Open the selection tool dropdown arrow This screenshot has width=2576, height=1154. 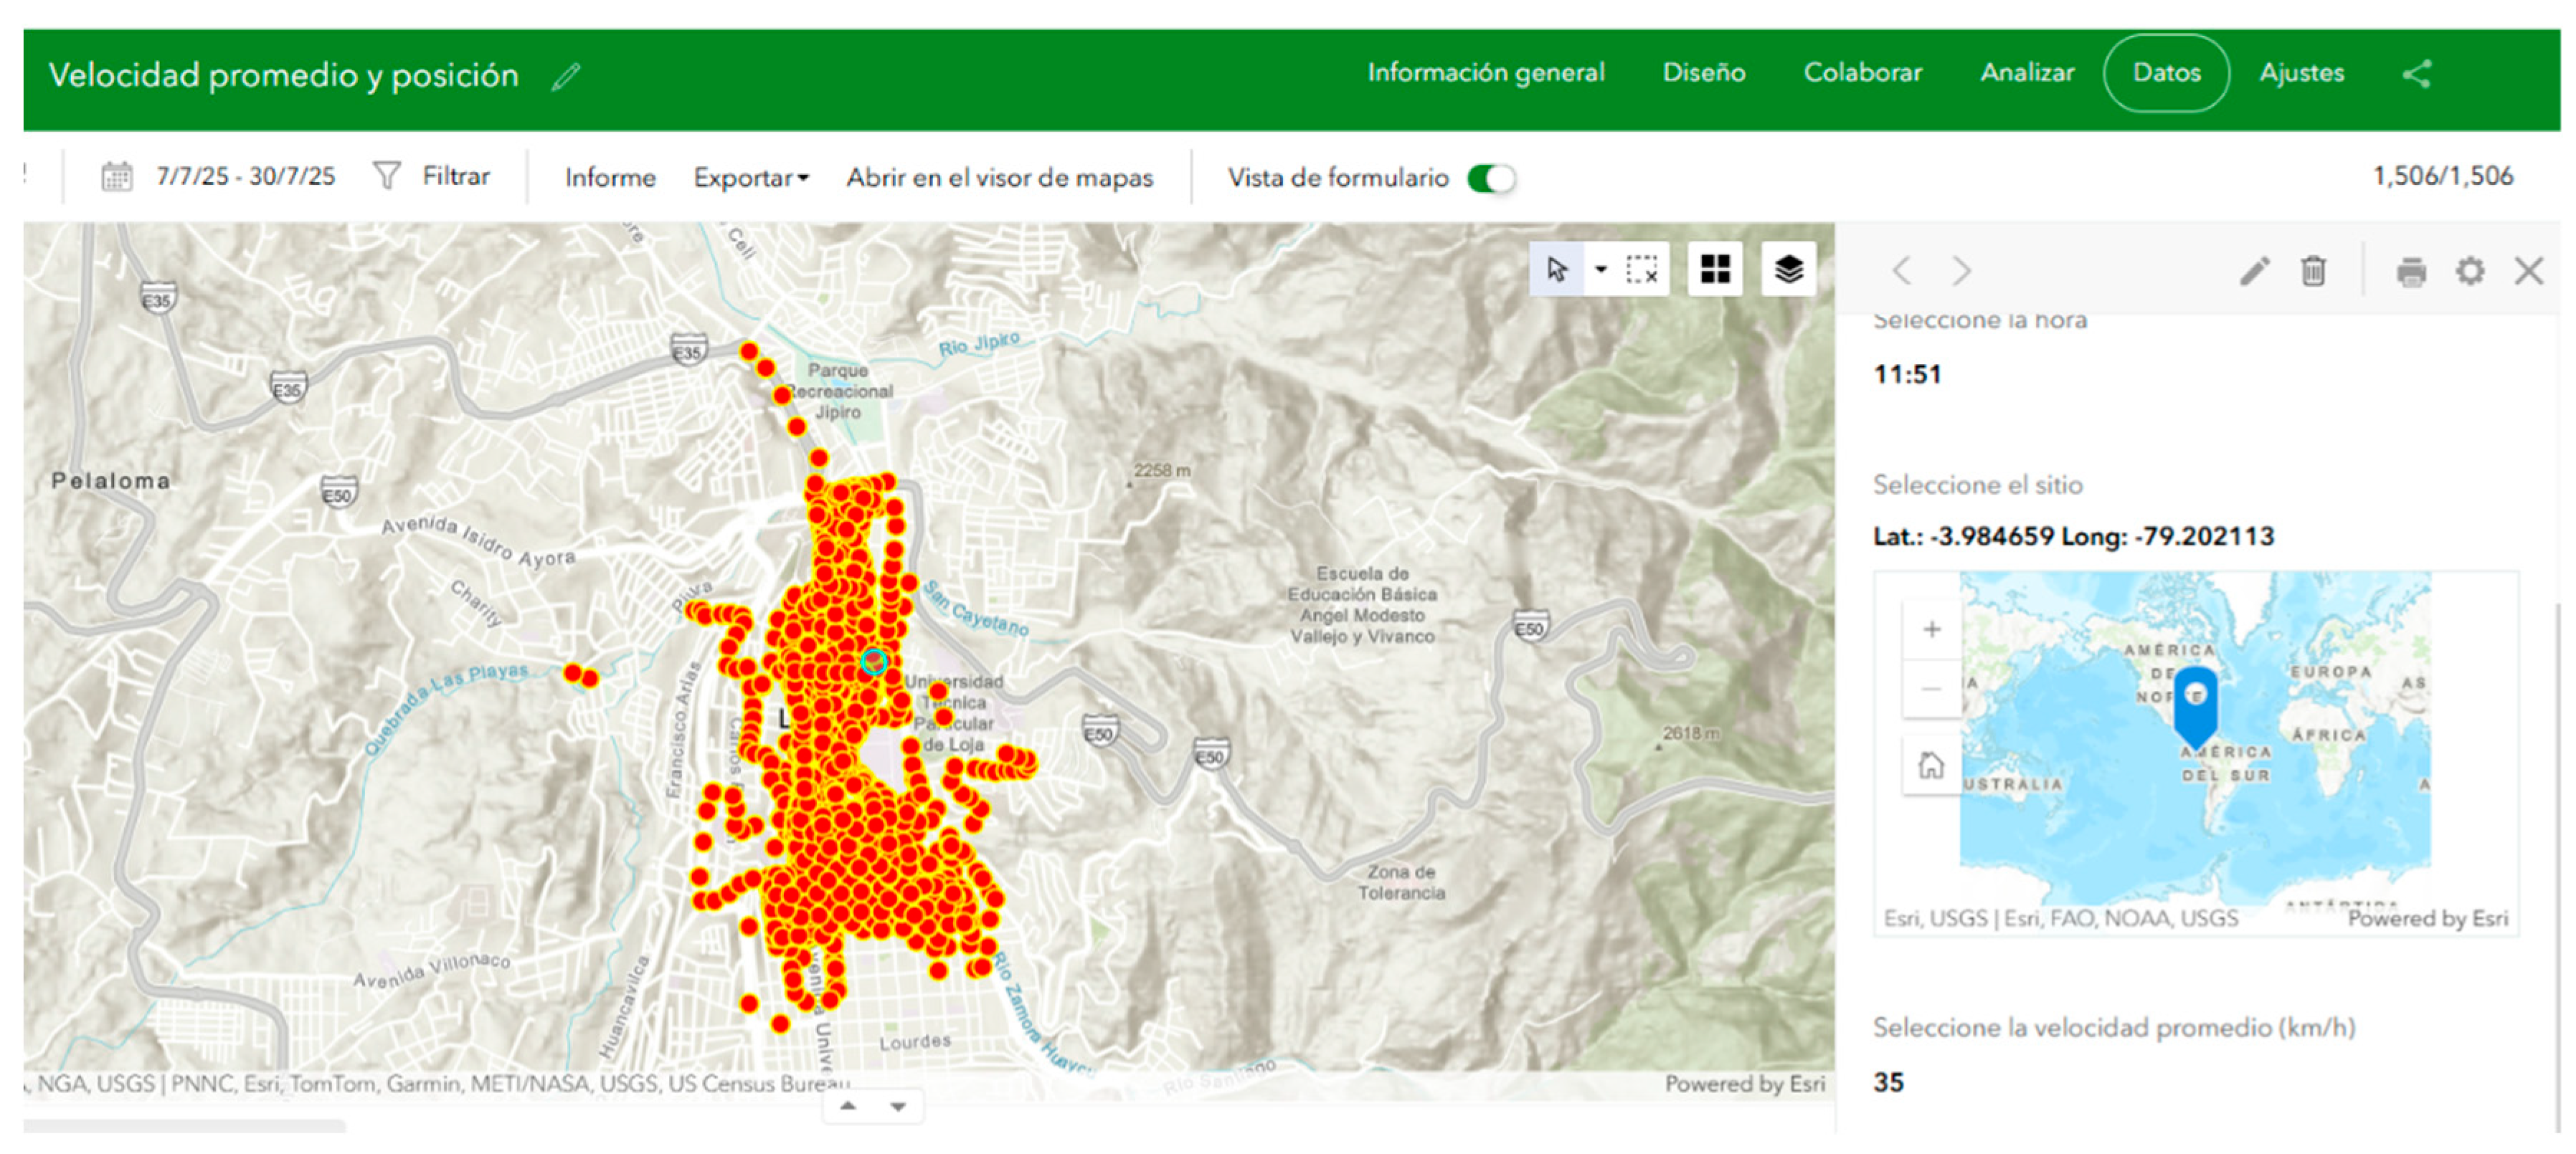coord(1600,270)
